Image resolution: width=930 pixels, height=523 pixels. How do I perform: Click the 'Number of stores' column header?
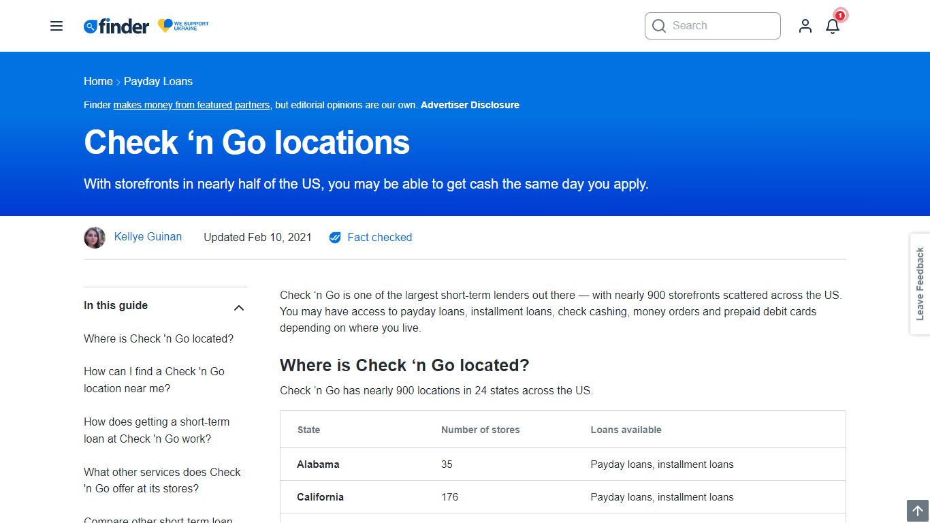480,430
